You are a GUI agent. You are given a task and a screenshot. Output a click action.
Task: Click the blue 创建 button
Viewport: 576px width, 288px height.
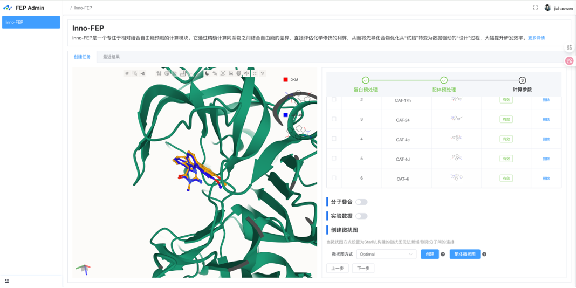click(x=429, y=254)
